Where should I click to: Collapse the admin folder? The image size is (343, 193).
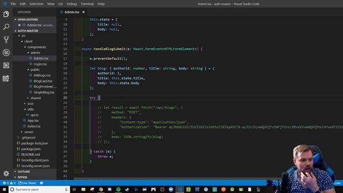point(35,53)
